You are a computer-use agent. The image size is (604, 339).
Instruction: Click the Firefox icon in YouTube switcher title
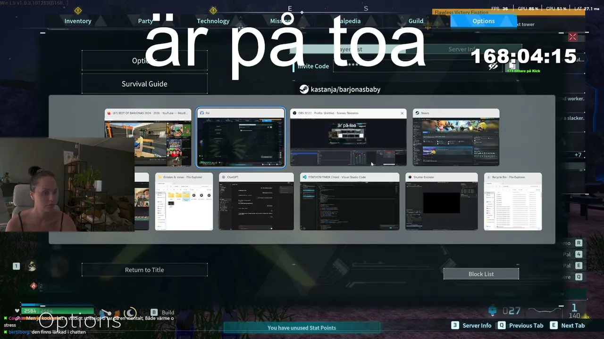tap(109, 113)
